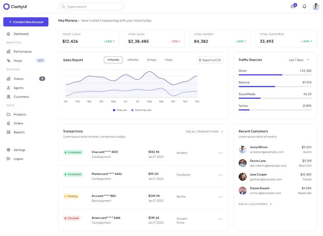Click the Tickets sidebar icon
The height and width of the screenshot is (236, 323).
[9, 79]
